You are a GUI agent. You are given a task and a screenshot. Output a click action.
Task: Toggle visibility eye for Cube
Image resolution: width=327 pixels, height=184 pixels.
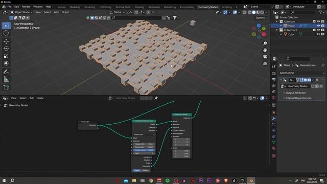[318, 34]
